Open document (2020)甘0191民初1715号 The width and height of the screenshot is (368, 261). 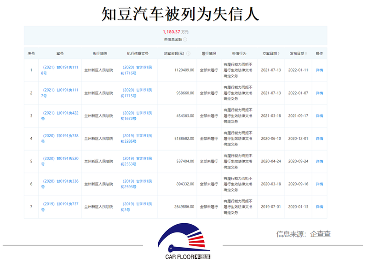[x=136, y=93]
